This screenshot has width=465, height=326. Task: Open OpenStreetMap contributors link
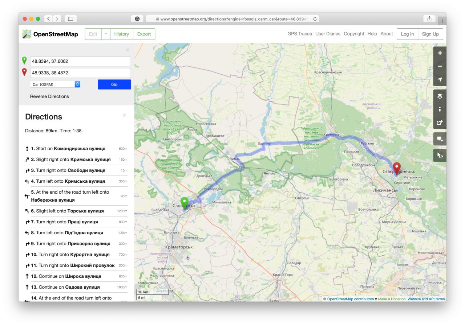351,299
